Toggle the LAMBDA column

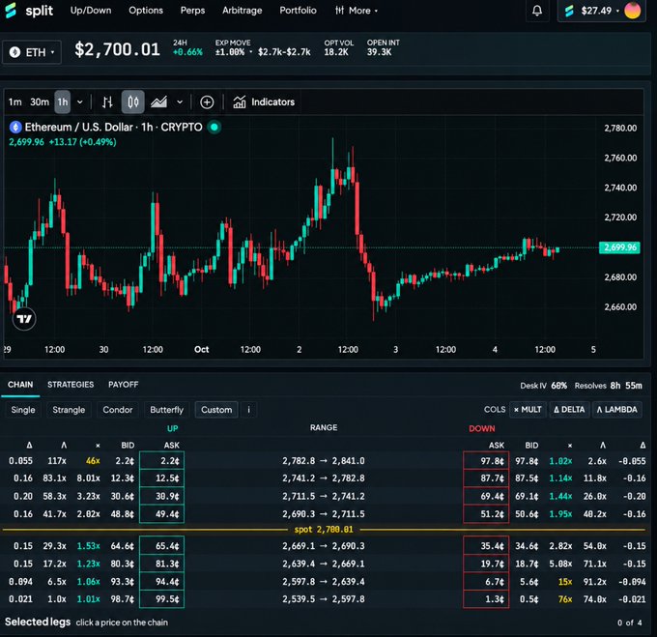[616, 410]
